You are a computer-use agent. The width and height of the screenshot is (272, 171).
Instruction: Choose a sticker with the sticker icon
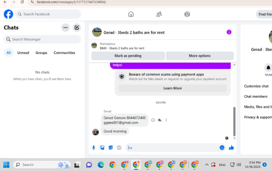[x=111, y=148]
